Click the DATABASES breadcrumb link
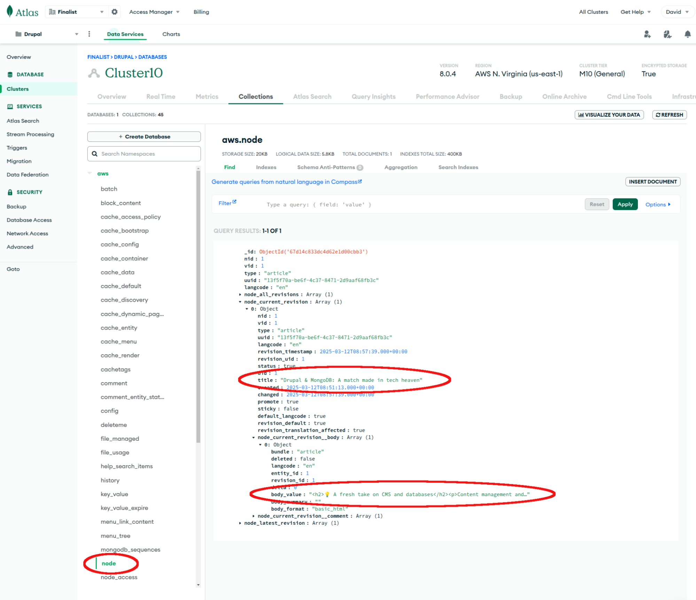The image size is (696, 600). [x=153, y=57]
